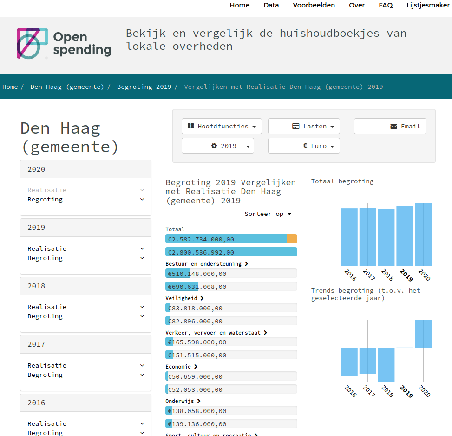Open Onderwijs category link

click(180, 401)
